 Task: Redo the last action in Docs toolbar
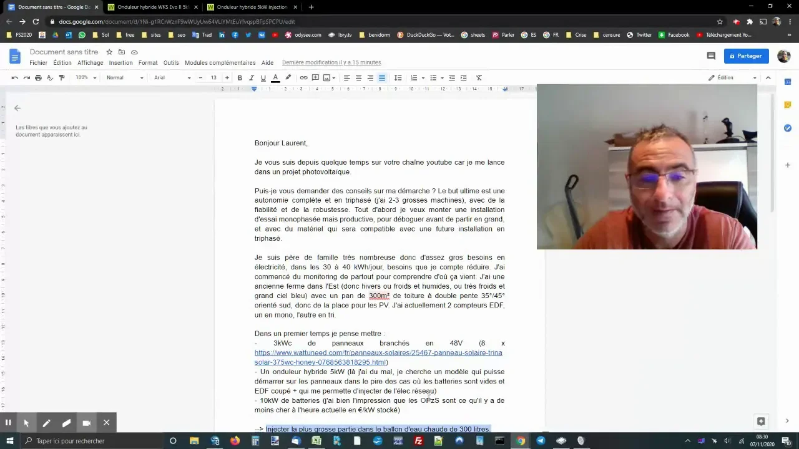pos(26,78)
